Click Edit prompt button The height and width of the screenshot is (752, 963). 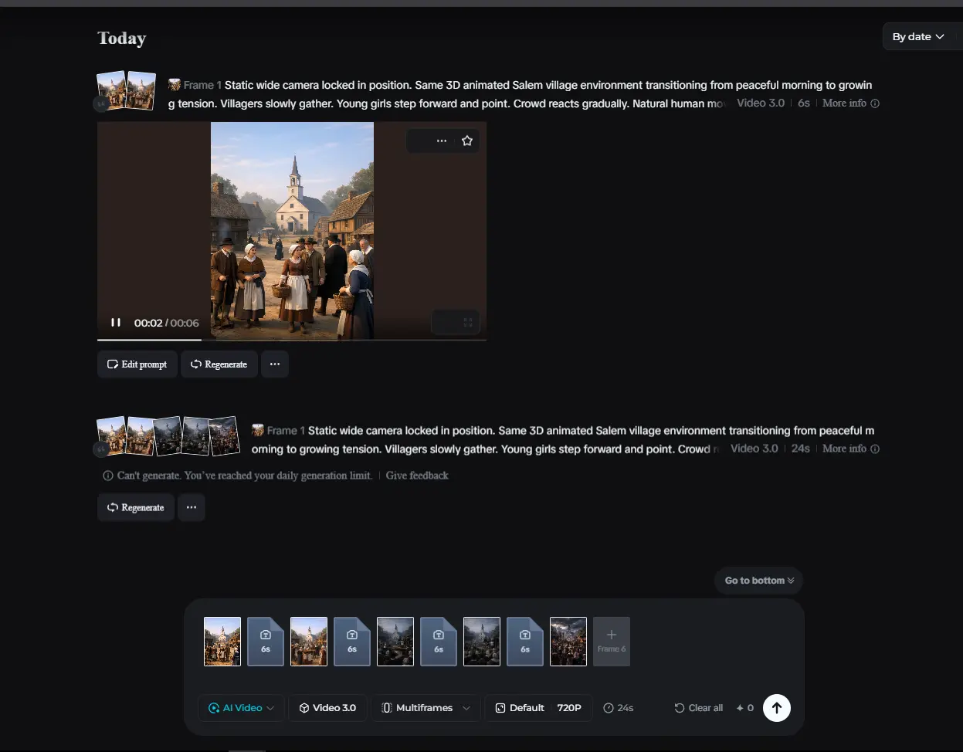137,364
